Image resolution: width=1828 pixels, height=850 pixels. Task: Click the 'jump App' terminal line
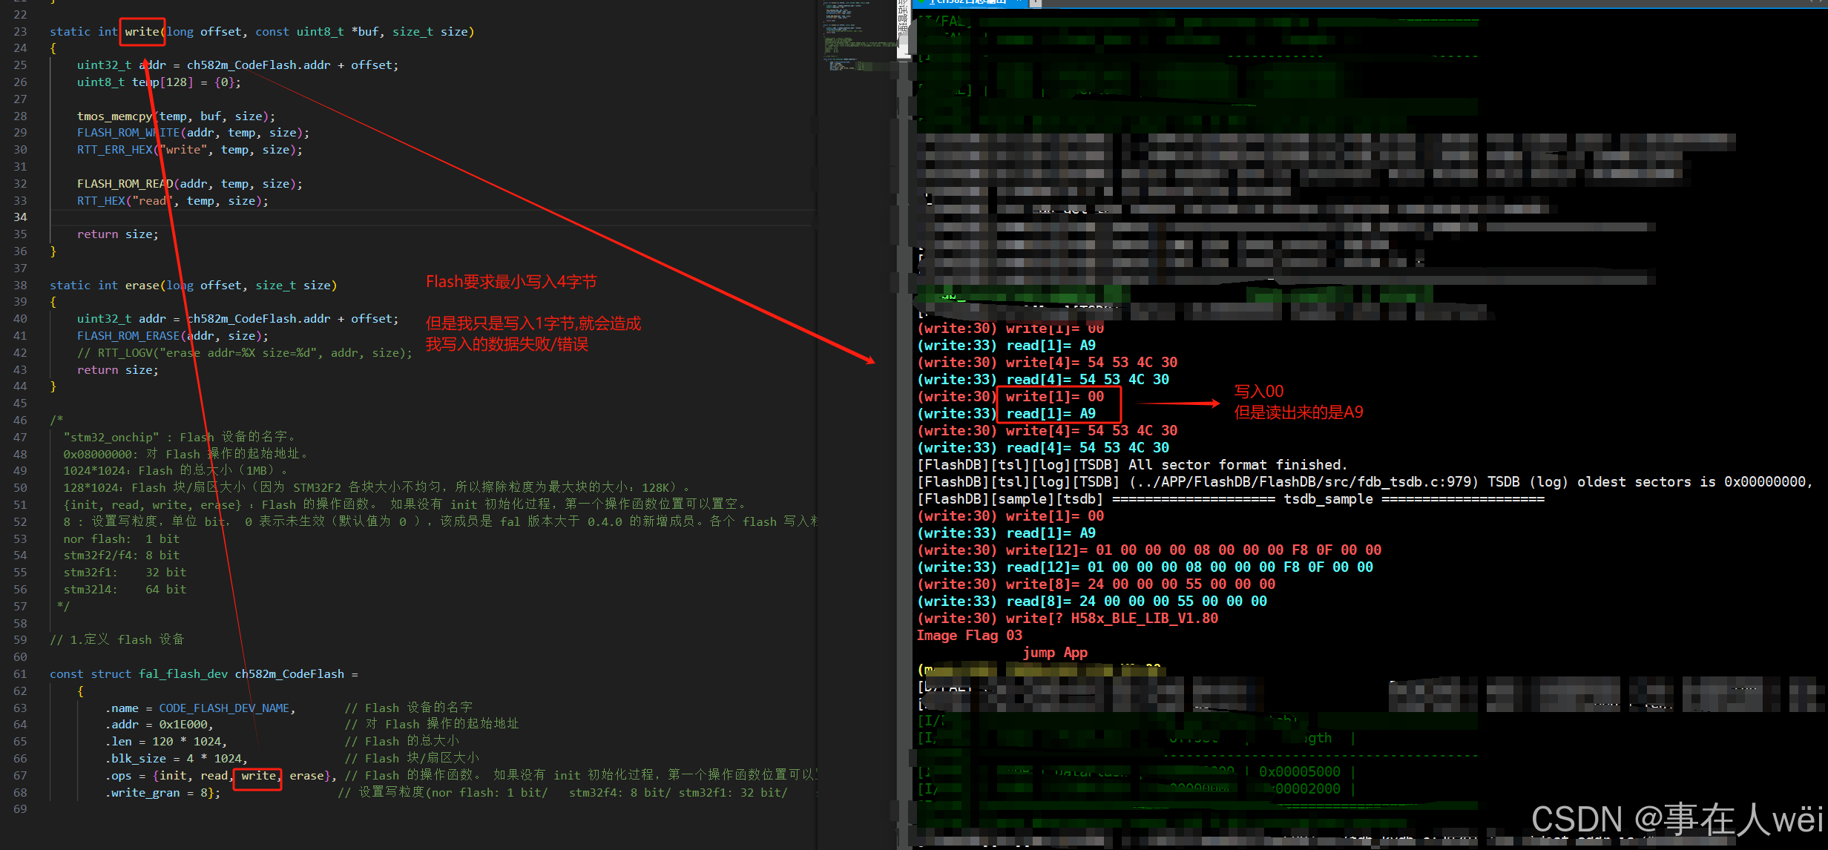tap(1054, 652)
